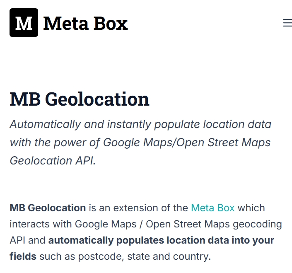
Task: Click the italic 'Geolocation API.' text
Action: tap(53, 160)
